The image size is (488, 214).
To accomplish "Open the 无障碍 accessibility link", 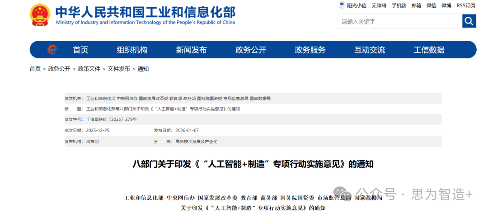I will coord(379,5).
